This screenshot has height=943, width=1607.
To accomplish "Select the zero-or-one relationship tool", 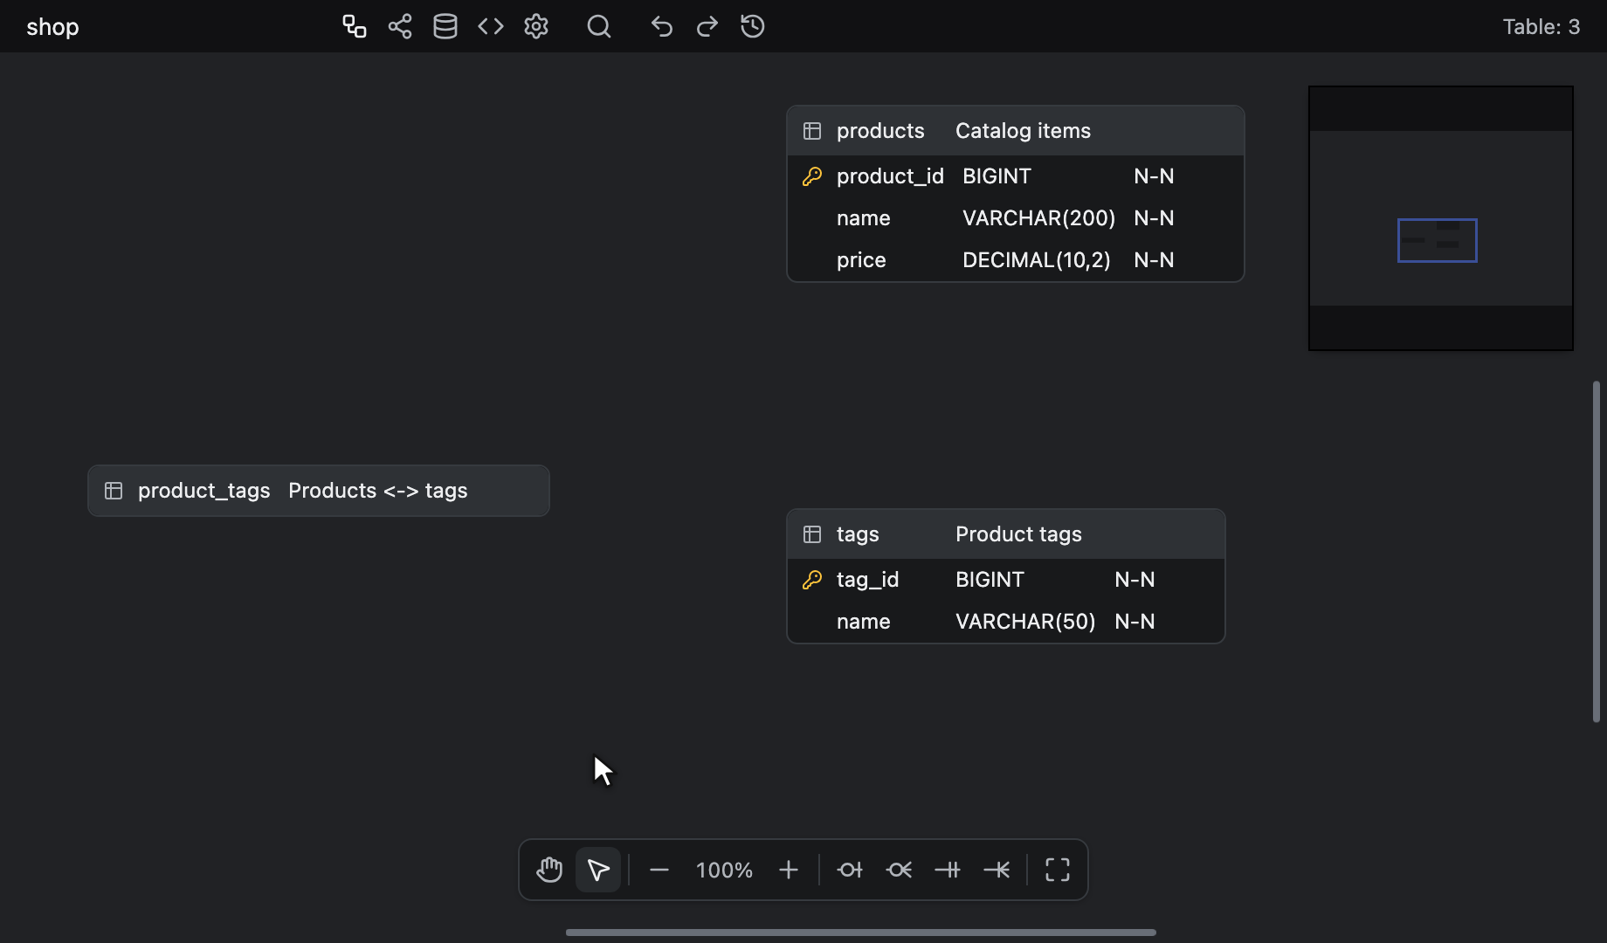I will point(850,870).
